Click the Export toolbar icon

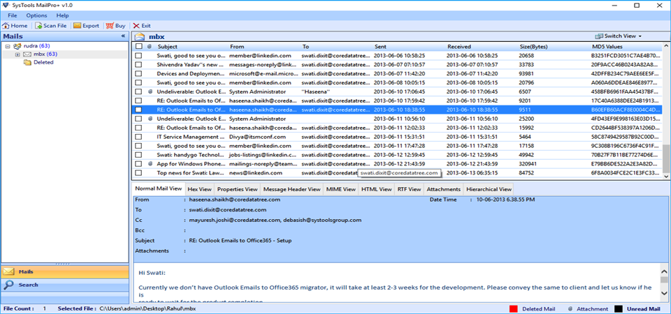77,26
